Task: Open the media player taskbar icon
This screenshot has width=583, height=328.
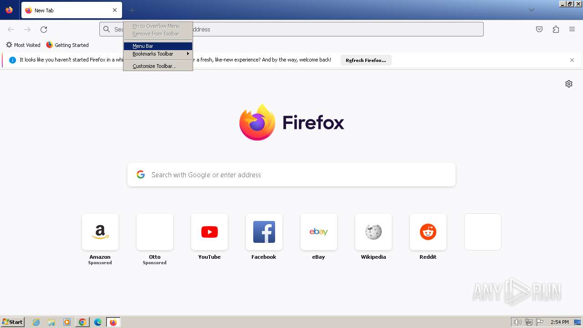Action: tap(67, 322)
